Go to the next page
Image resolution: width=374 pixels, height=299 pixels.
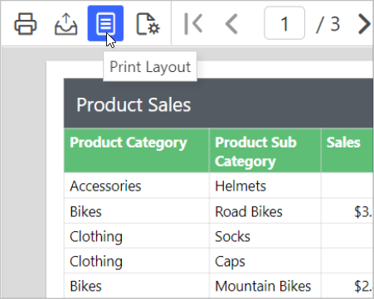tap(365, 24)
